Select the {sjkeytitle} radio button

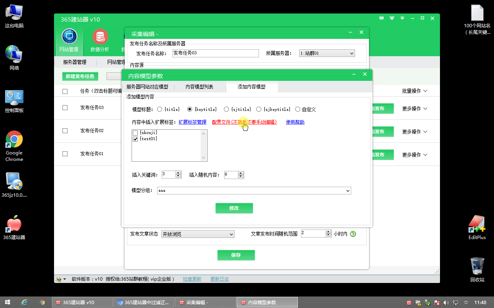259,109
